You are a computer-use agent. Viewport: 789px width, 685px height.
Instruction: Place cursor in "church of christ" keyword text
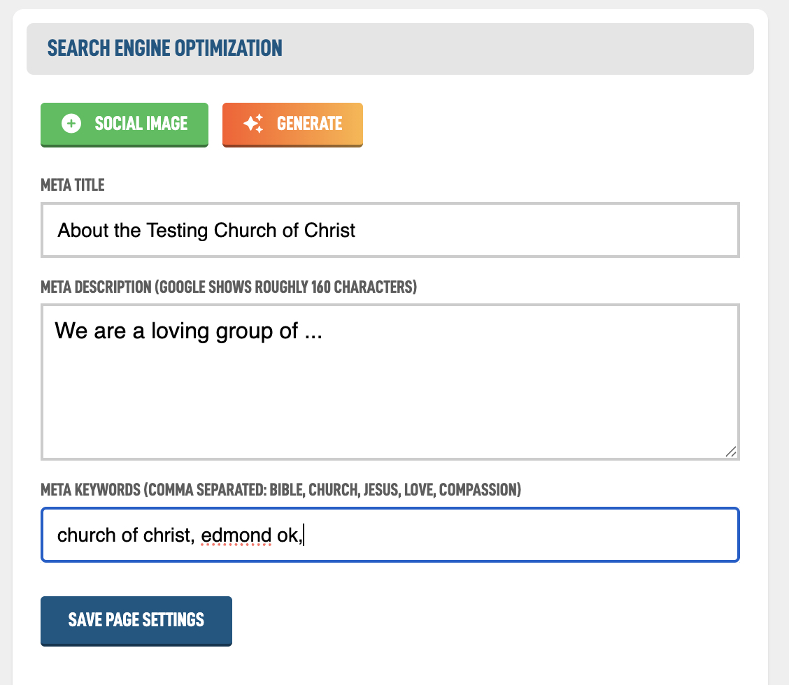(x=123, y=535)
